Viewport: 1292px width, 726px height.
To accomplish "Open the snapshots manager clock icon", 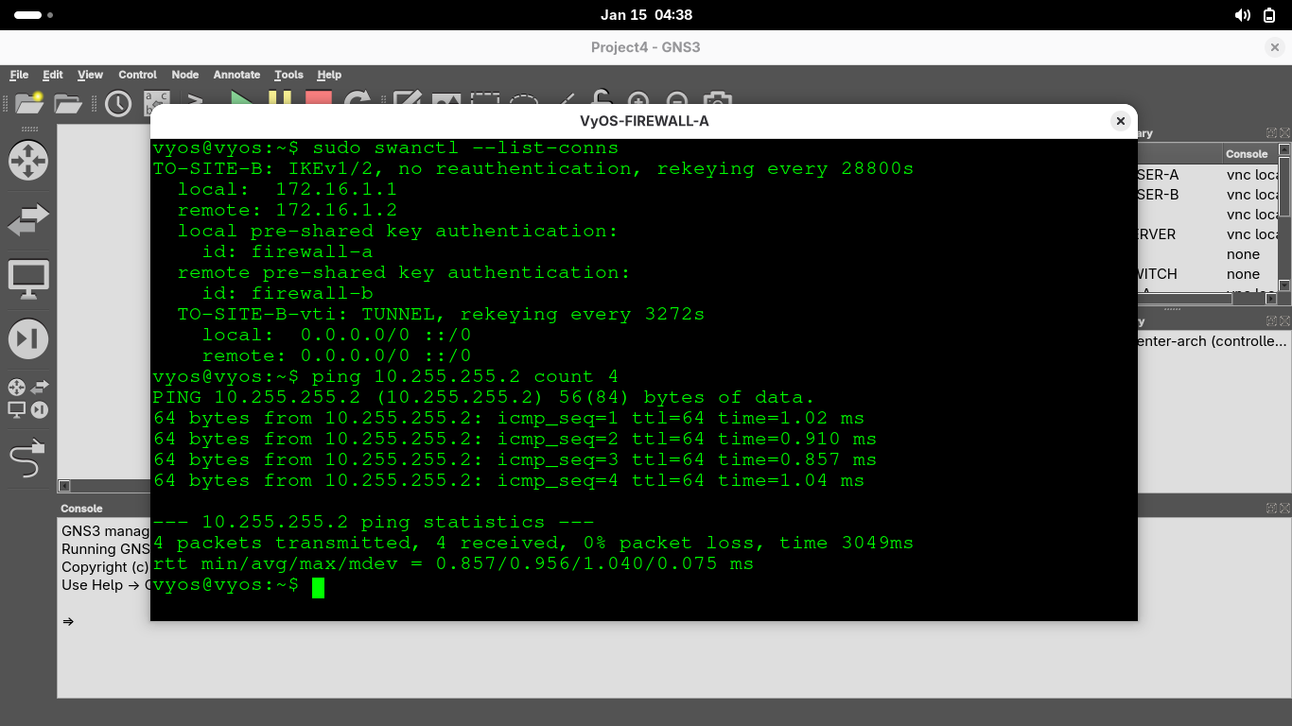I will [x=118, y=103].
